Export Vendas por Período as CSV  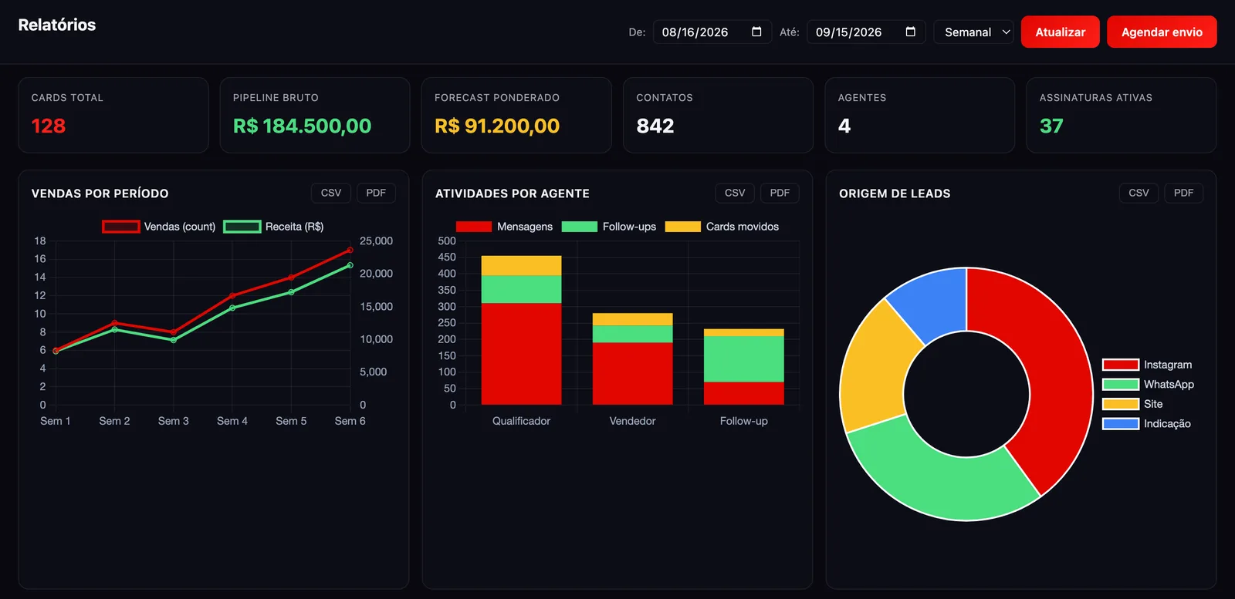tap(331, 193)
